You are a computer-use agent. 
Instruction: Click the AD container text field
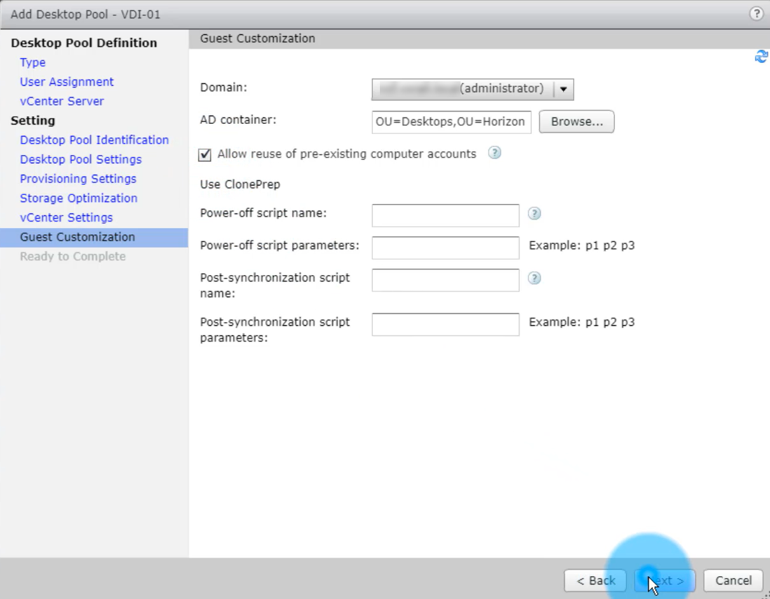point(451,122)
